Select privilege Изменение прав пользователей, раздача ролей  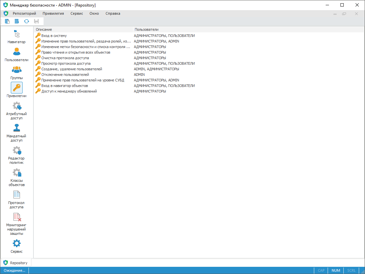point(86,41)
